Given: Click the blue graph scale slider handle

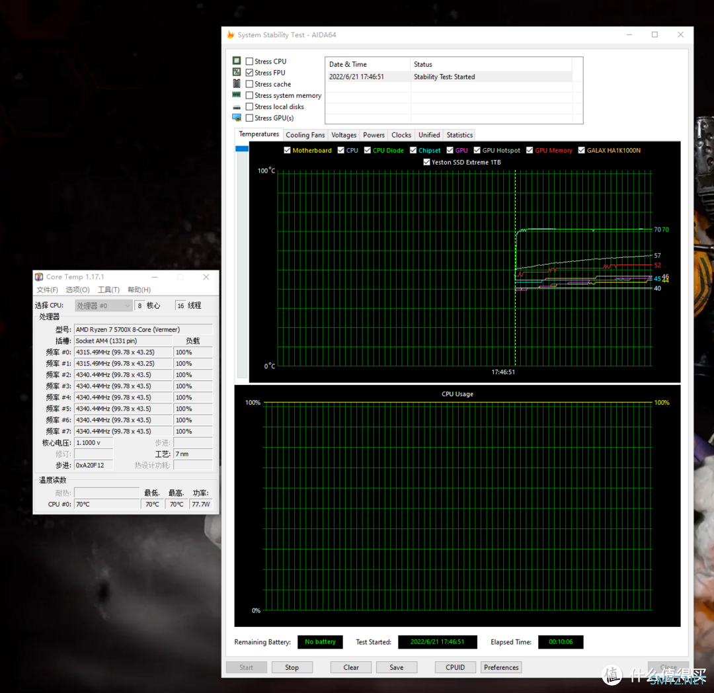Looking at the screenshot, I should coord(242,148).
